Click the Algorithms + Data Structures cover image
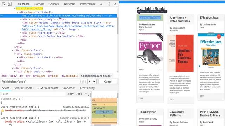Viewport: 225px width, 126px height. coord(180,53)
